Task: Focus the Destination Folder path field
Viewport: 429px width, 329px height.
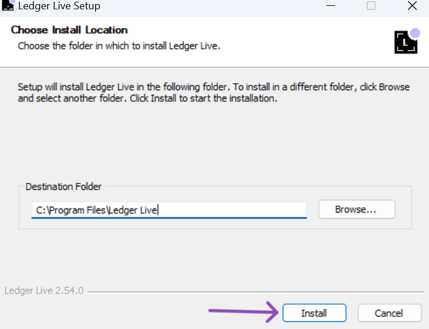Action: 169,210
